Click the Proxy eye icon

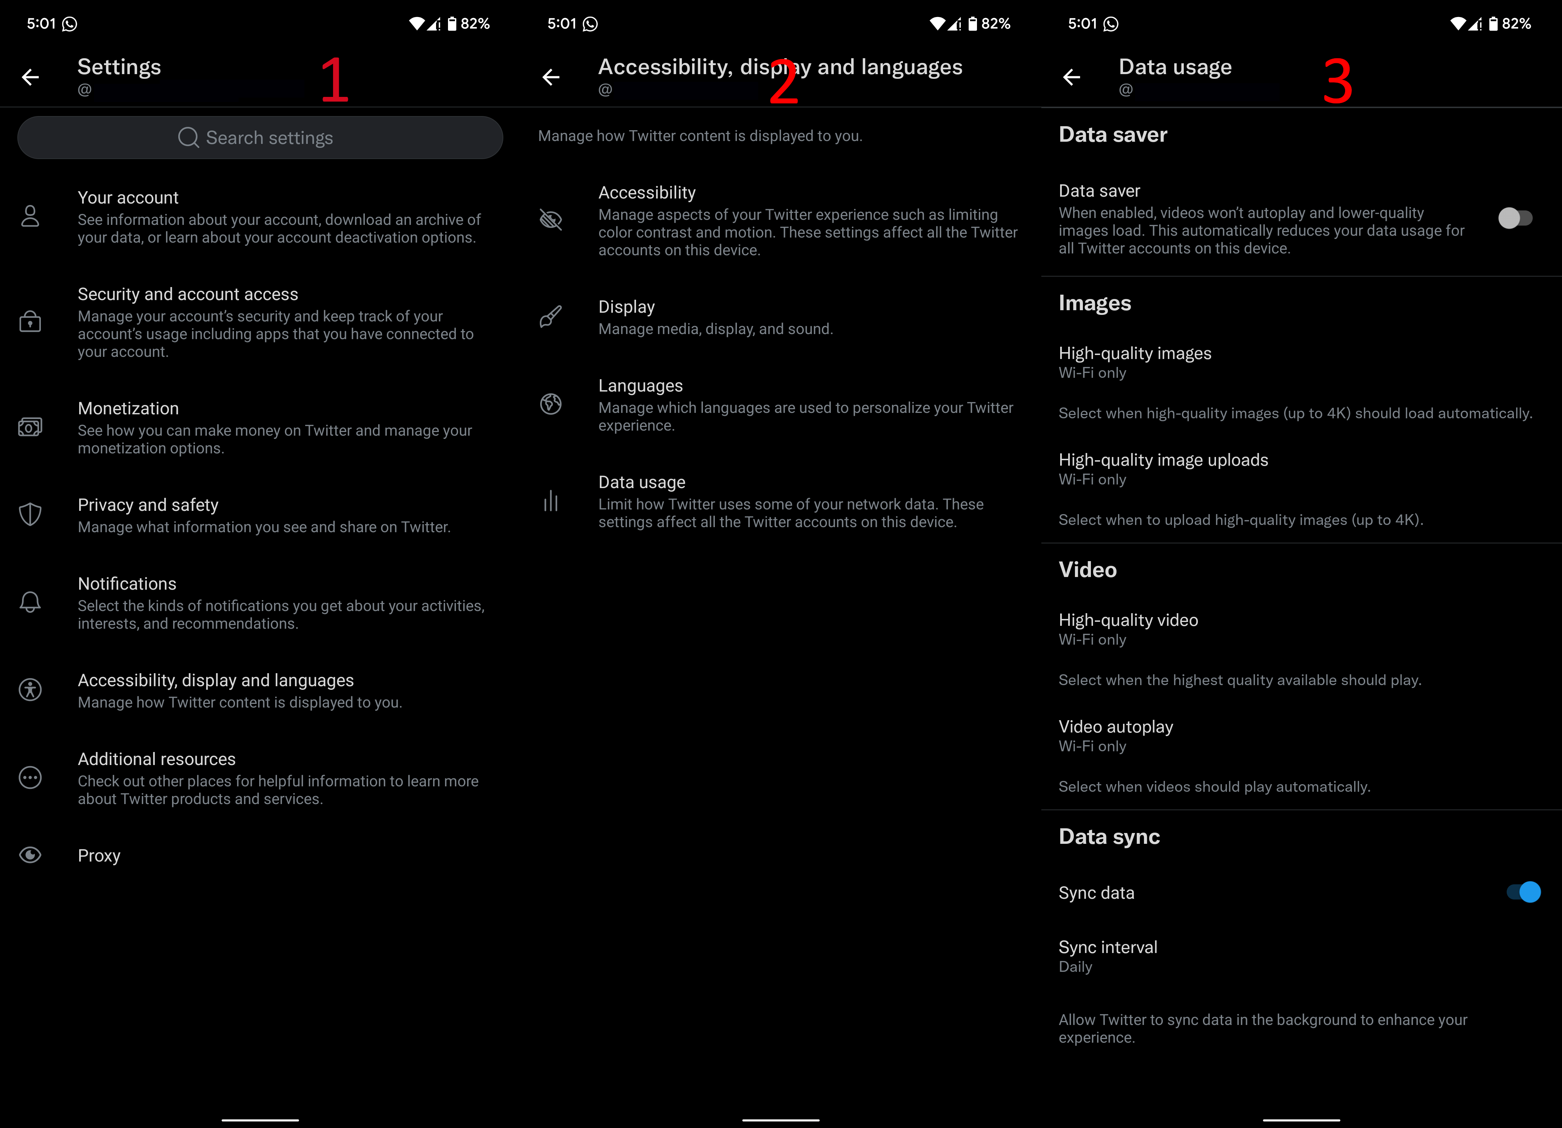pyautogui.click(x=30, y=855)
